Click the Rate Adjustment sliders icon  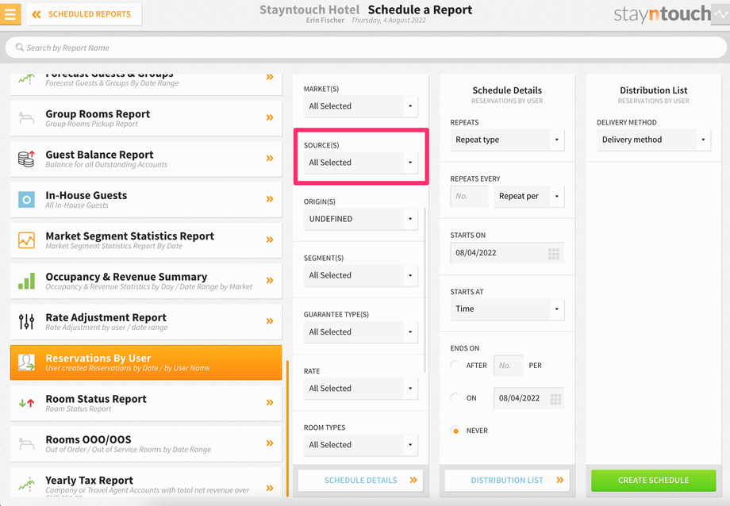26,322
